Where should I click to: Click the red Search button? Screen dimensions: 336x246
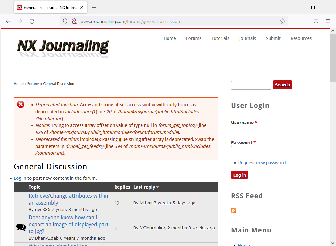(282, 85)
